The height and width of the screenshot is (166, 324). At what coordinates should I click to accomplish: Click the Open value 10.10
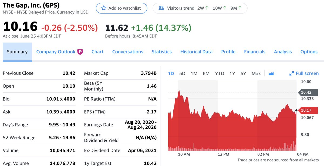click(x=69, y=86)
